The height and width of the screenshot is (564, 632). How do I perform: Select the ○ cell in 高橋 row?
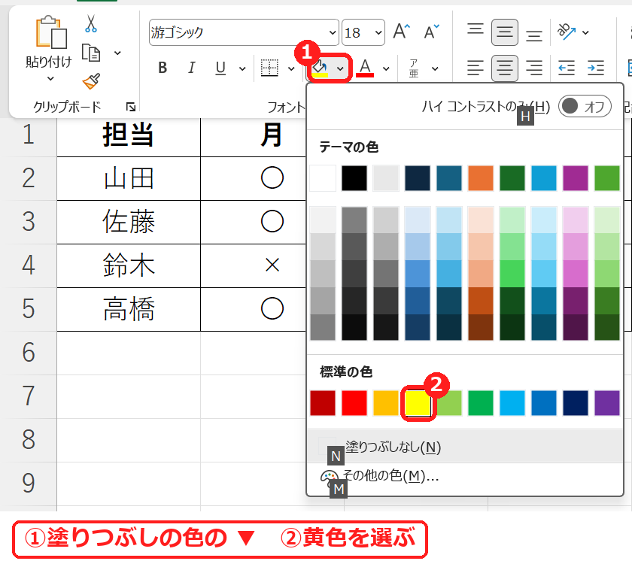point(253,309)
